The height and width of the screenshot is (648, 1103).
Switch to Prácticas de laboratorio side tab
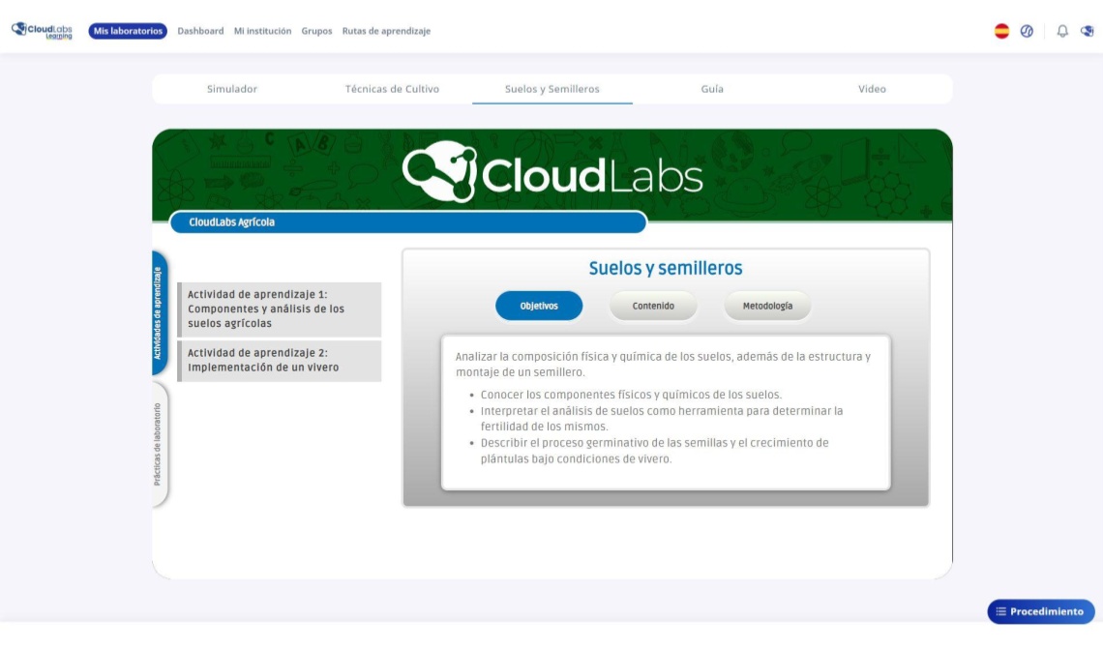[159, 444]
